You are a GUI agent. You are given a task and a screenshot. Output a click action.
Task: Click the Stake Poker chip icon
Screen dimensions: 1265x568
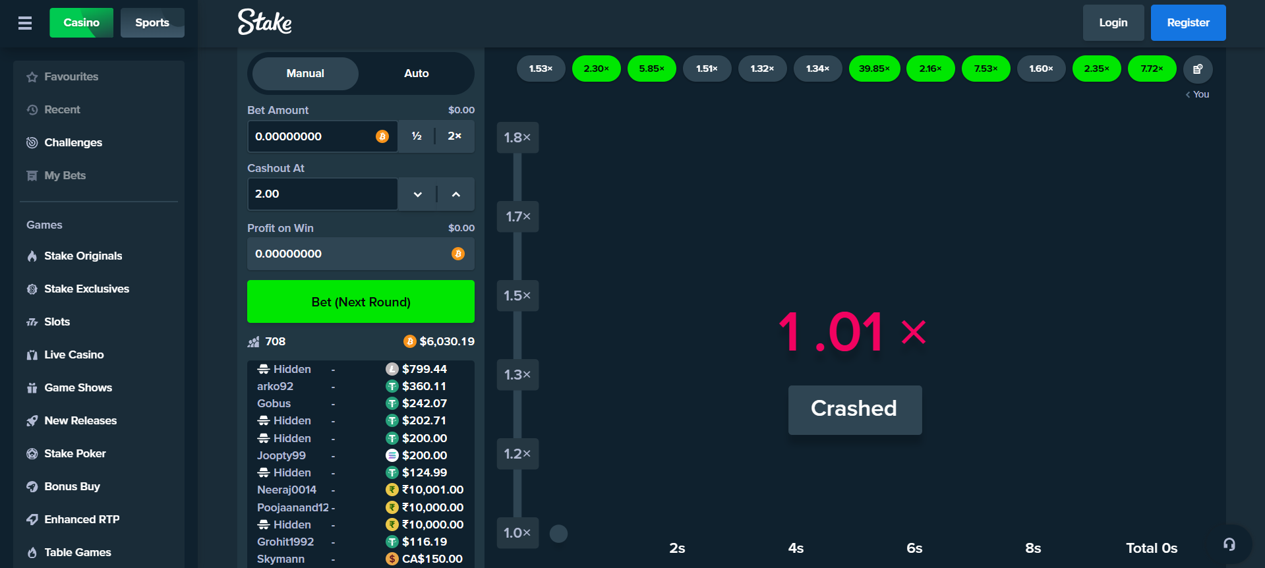tap(32, 454)
